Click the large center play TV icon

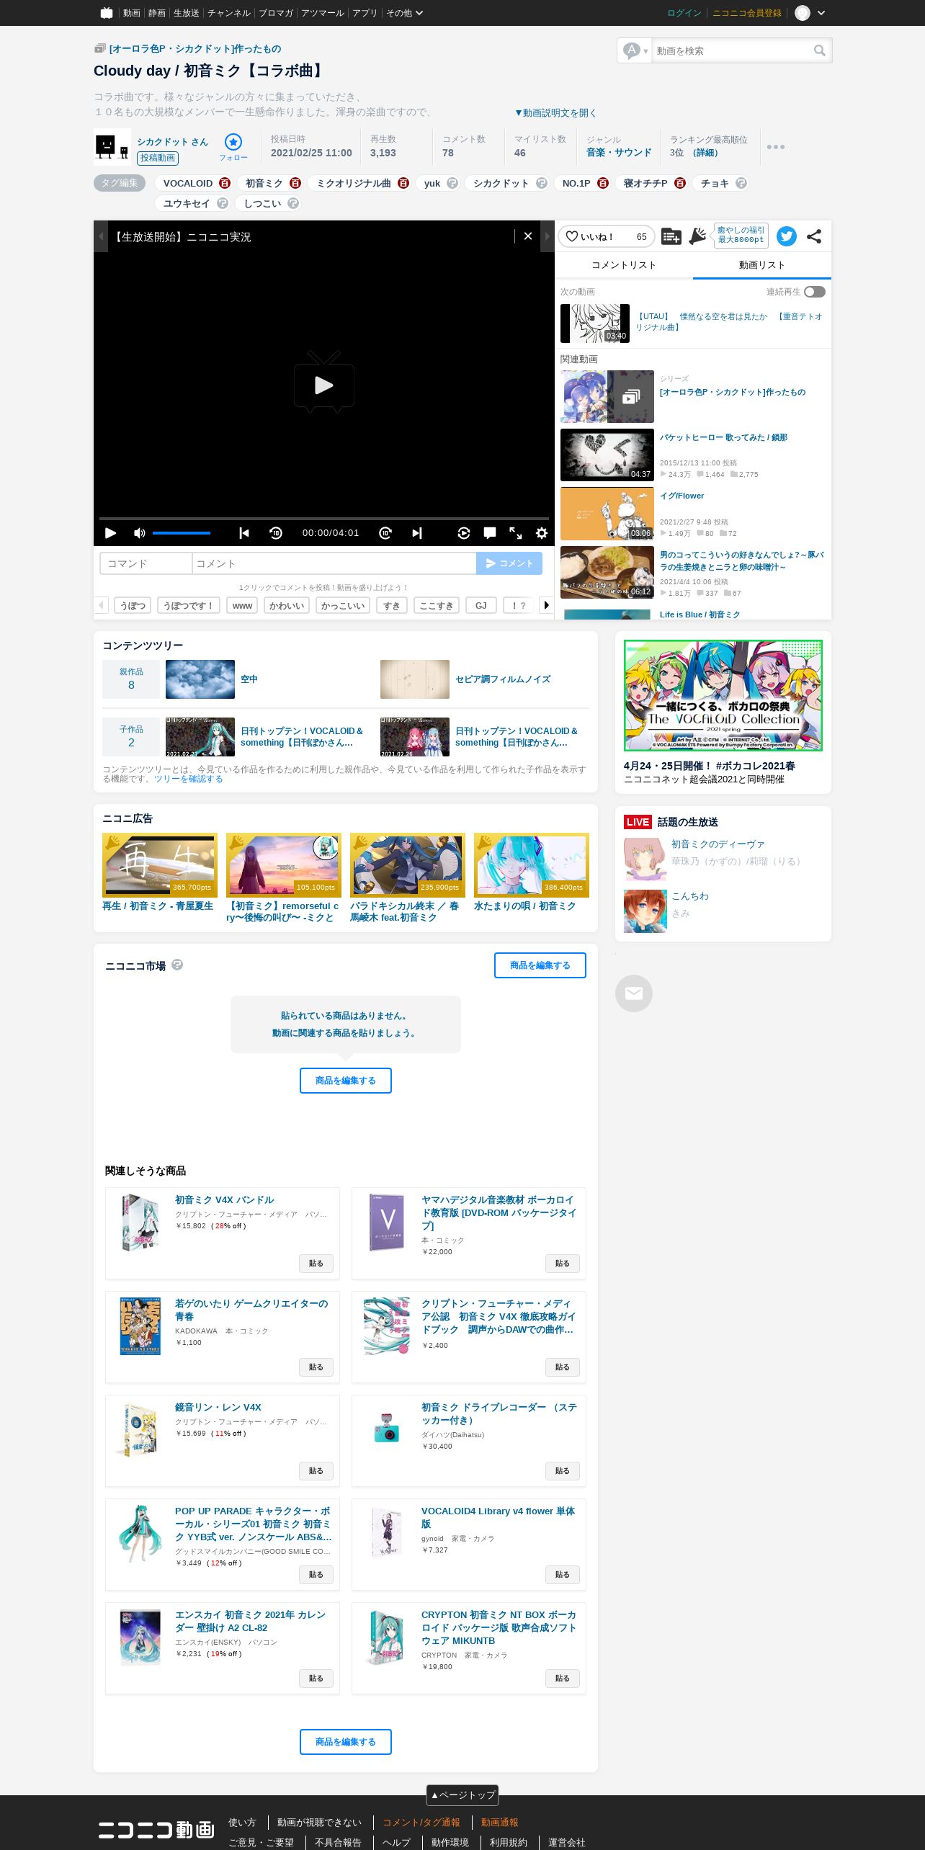click(324, 383)
